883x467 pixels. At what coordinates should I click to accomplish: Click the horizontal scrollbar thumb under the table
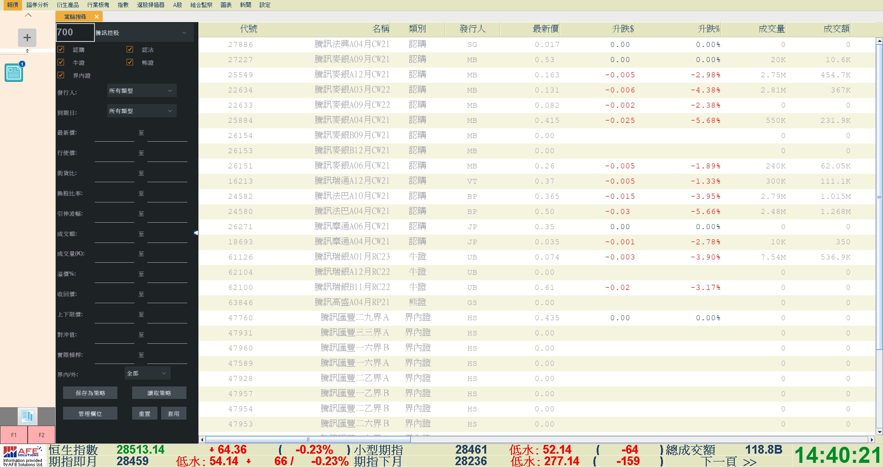[308, 439]
